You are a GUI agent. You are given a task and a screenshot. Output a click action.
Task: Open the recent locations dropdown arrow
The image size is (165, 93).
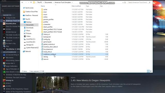click(x=28, y=2)
